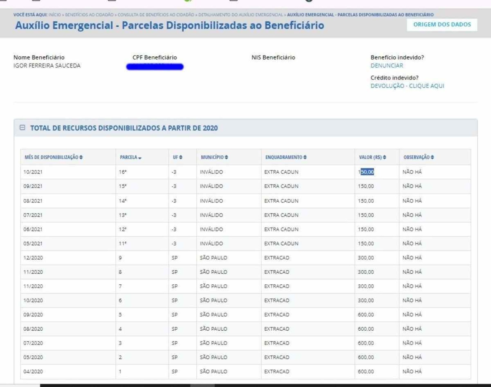
Task: Open Benefícios ao Cidadão breadcrumb
Action: [x=89, y=15]
